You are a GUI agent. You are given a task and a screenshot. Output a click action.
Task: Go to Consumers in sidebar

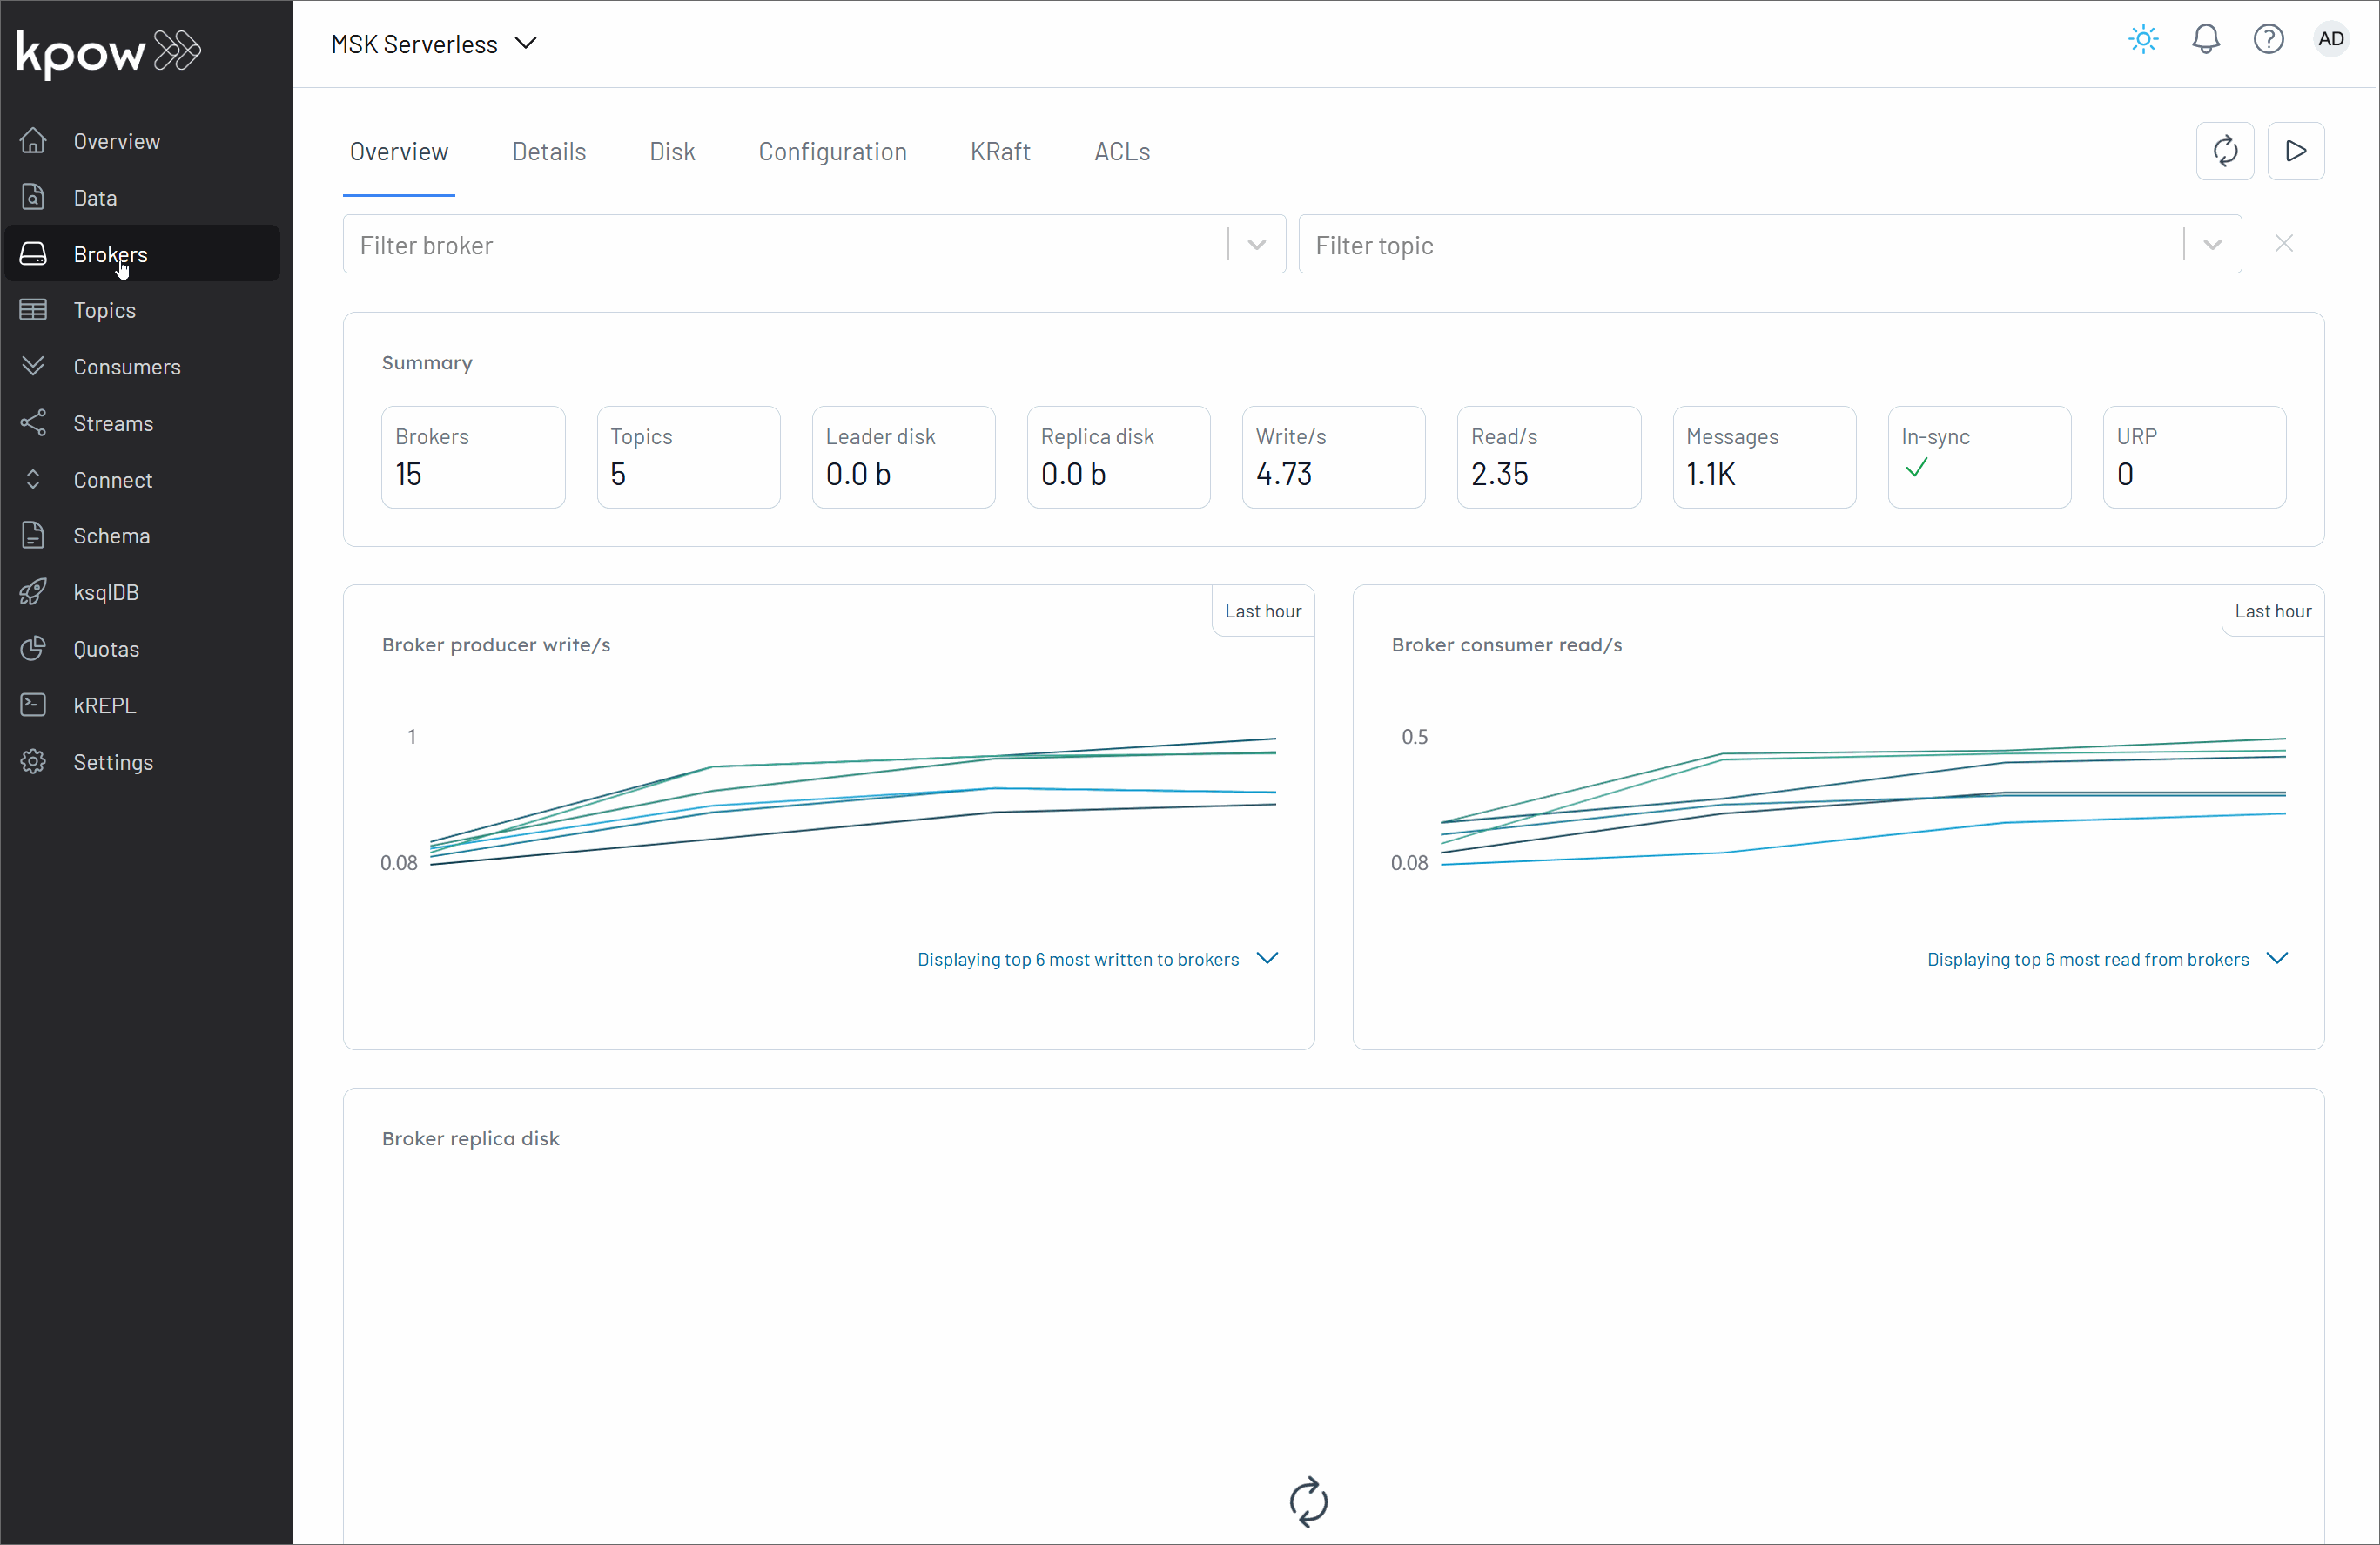click(x=126, y=368)
